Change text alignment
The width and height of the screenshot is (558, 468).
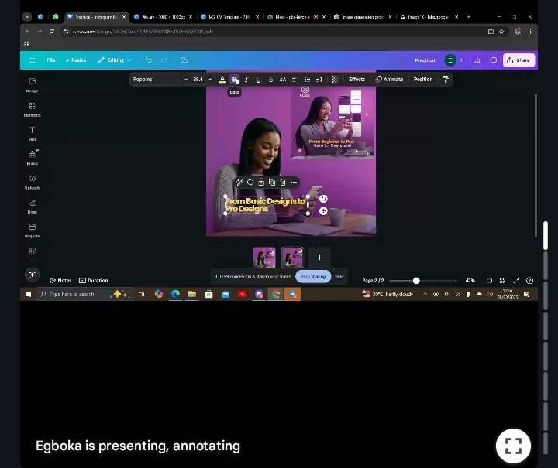295,79
